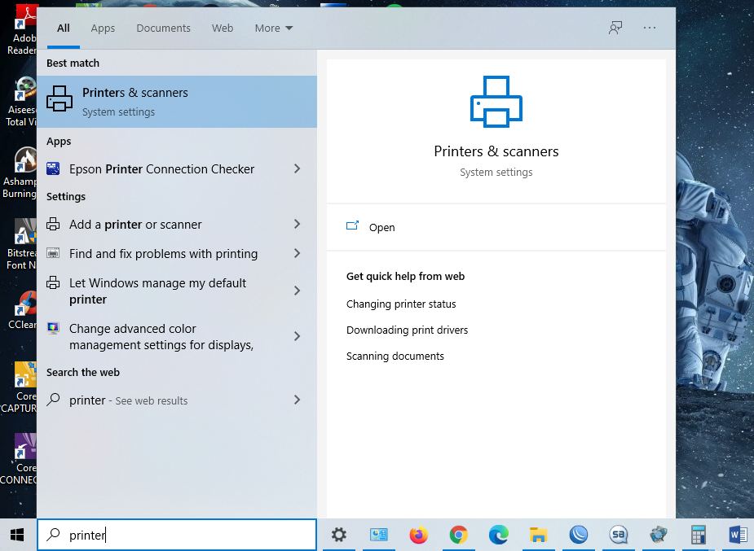754x551 pixels.
Task: Expand Add a printer or scanner chevron
Action: (x=297, y=224)
